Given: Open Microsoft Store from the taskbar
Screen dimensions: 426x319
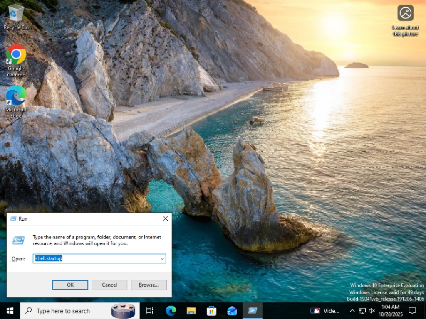Looking at the screenshot, I should pyautogui.click(x=211, y=311).
